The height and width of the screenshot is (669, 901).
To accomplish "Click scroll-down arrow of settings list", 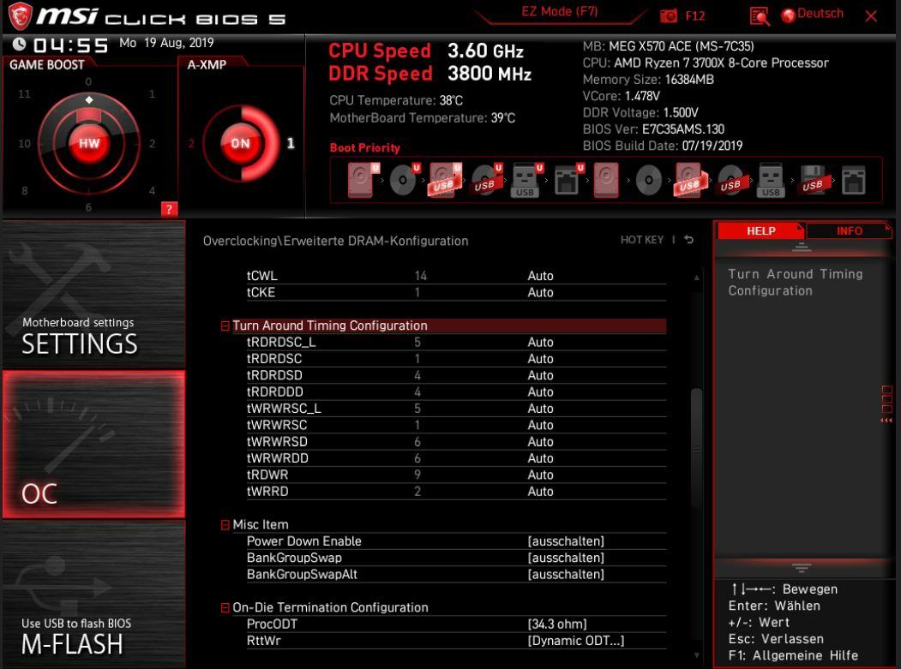I will tap(696, 654).
